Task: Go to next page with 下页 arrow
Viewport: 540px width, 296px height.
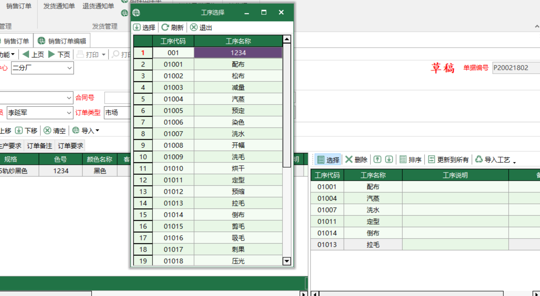Action: (52, 54)
